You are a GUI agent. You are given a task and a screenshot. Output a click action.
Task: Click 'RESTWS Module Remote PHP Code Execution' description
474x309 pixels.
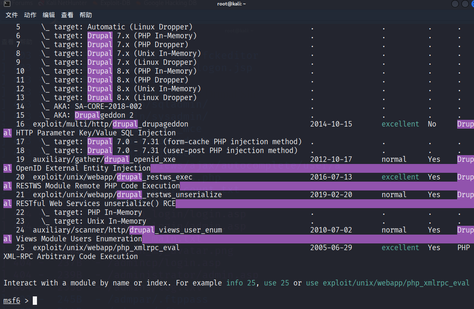click(x=98, y=186)
